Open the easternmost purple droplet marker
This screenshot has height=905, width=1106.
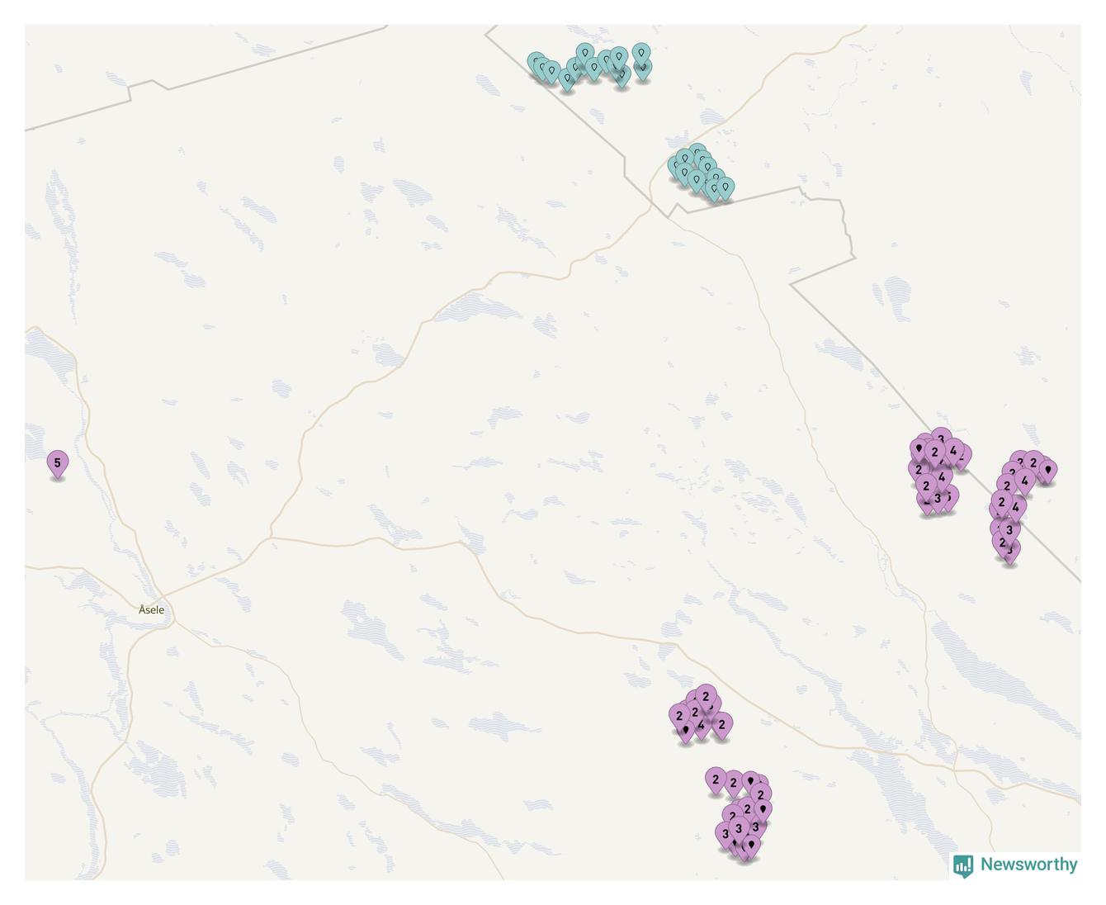1047,471
